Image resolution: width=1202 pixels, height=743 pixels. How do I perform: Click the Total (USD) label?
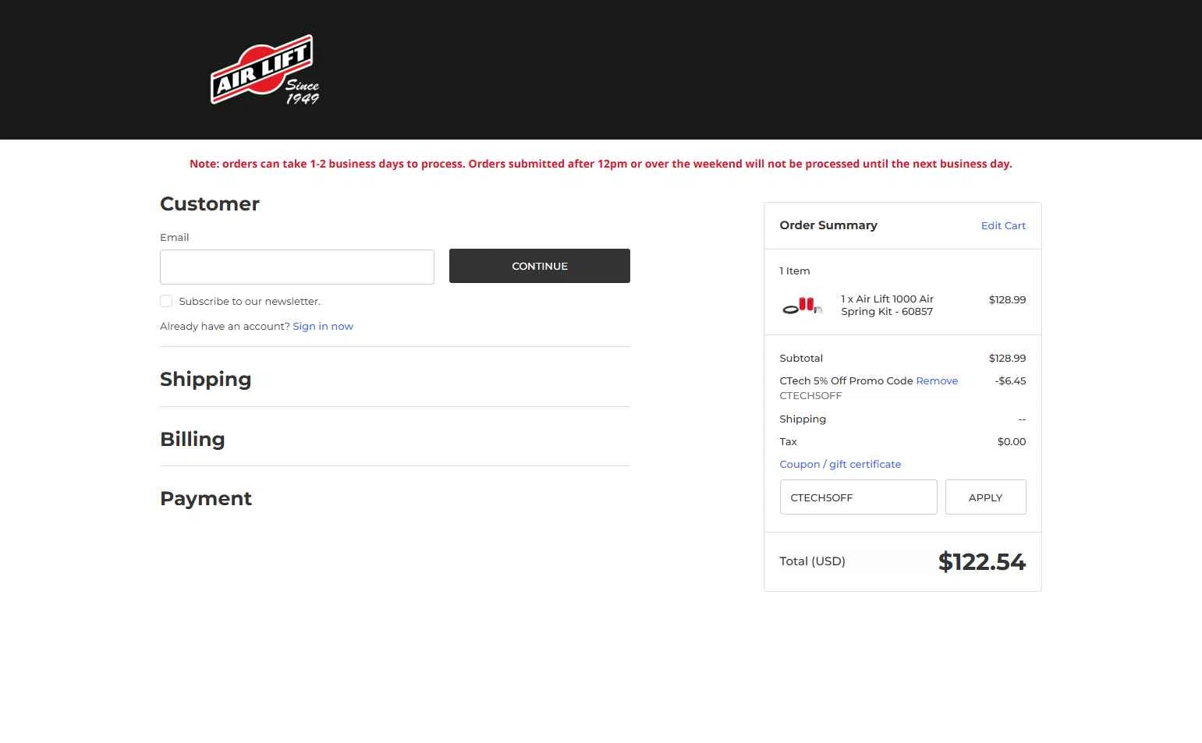pos(813,561)
